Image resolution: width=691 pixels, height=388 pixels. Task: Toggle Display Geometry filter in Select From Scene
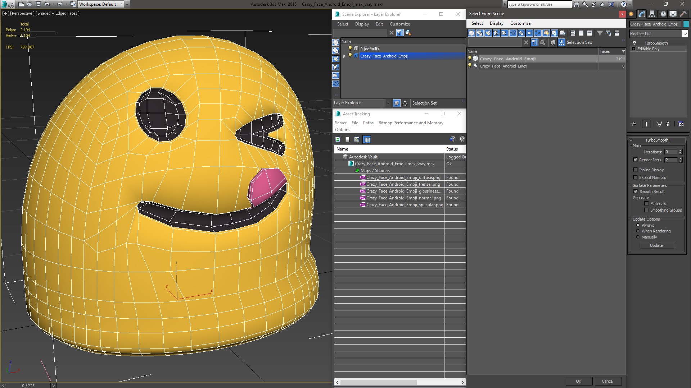pos(471,33)
